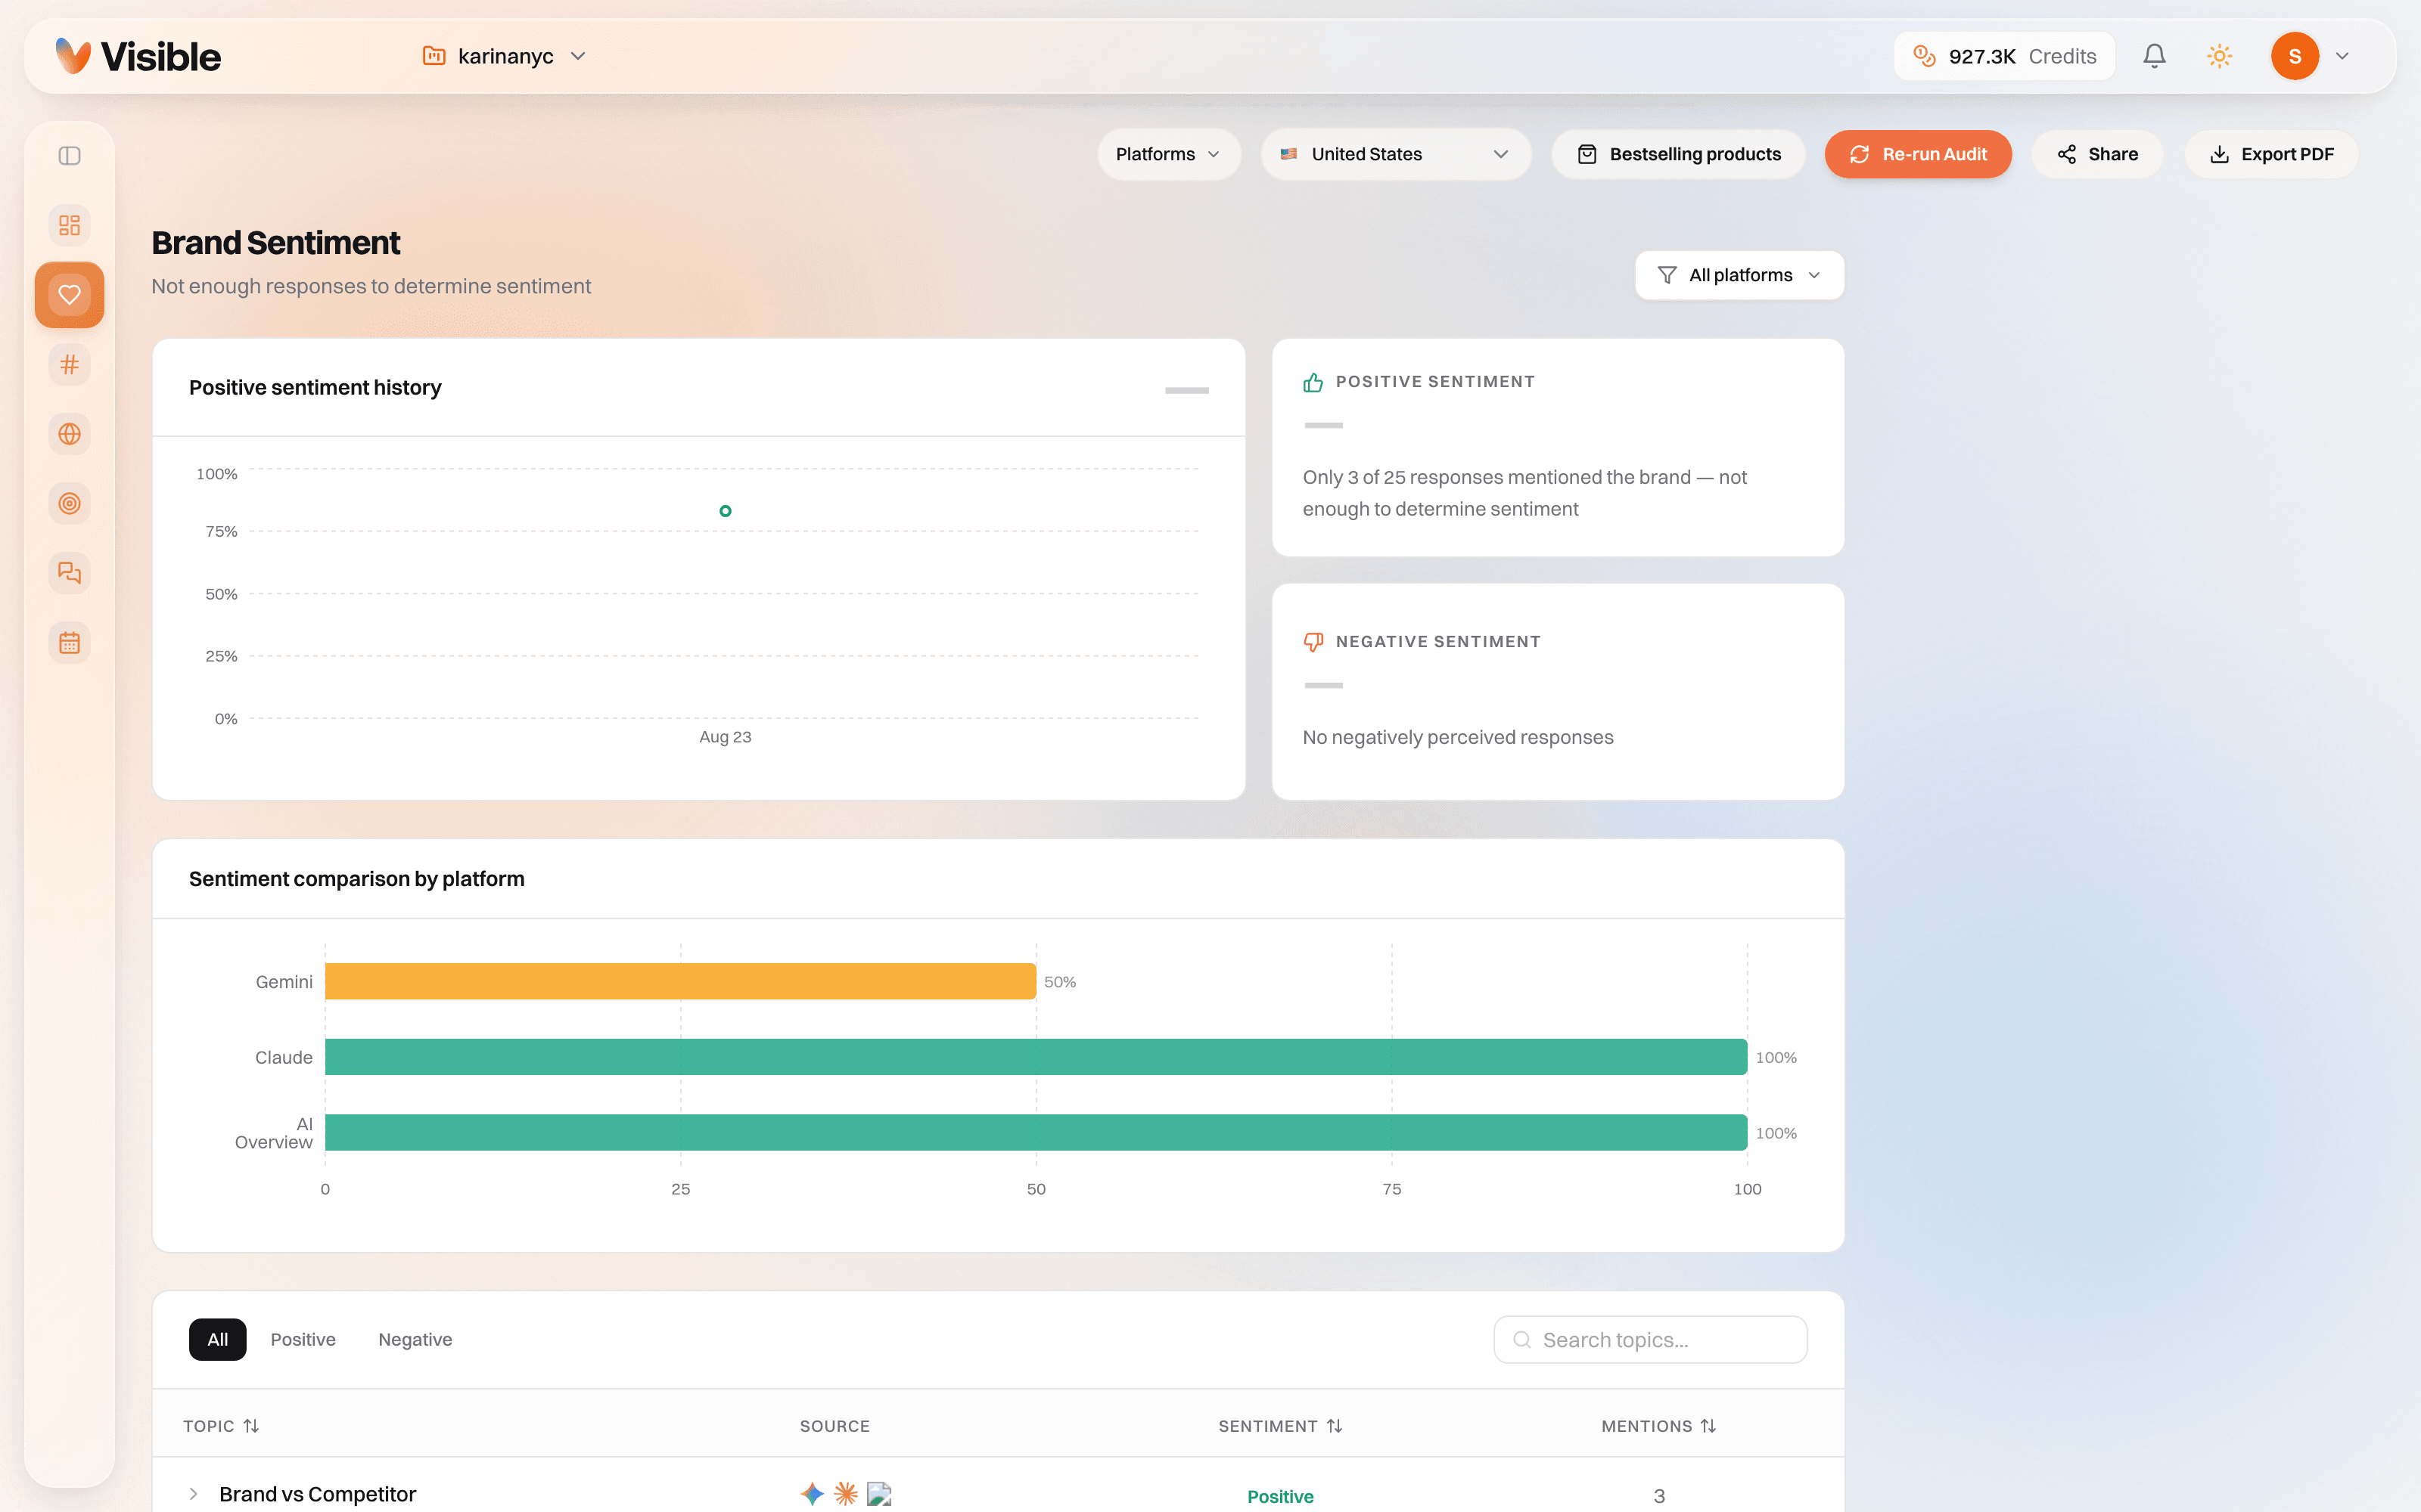This screenshot has width=2421, height=1512.
Task: Open the target icon in sidebar
Action: click(69, 503)
